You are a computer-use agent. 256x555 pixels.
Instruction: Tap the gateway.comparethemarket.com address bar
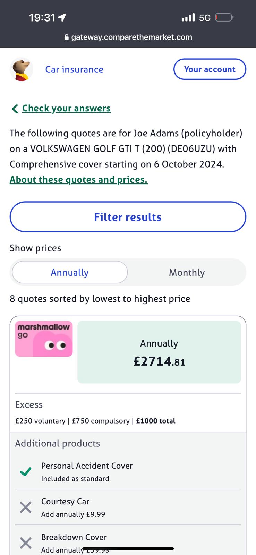click(131, 37)
